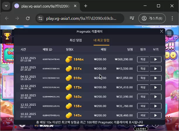The image size is (179, 131).
Task: Expand the tab search dropdown
Action: pos(6,6)
